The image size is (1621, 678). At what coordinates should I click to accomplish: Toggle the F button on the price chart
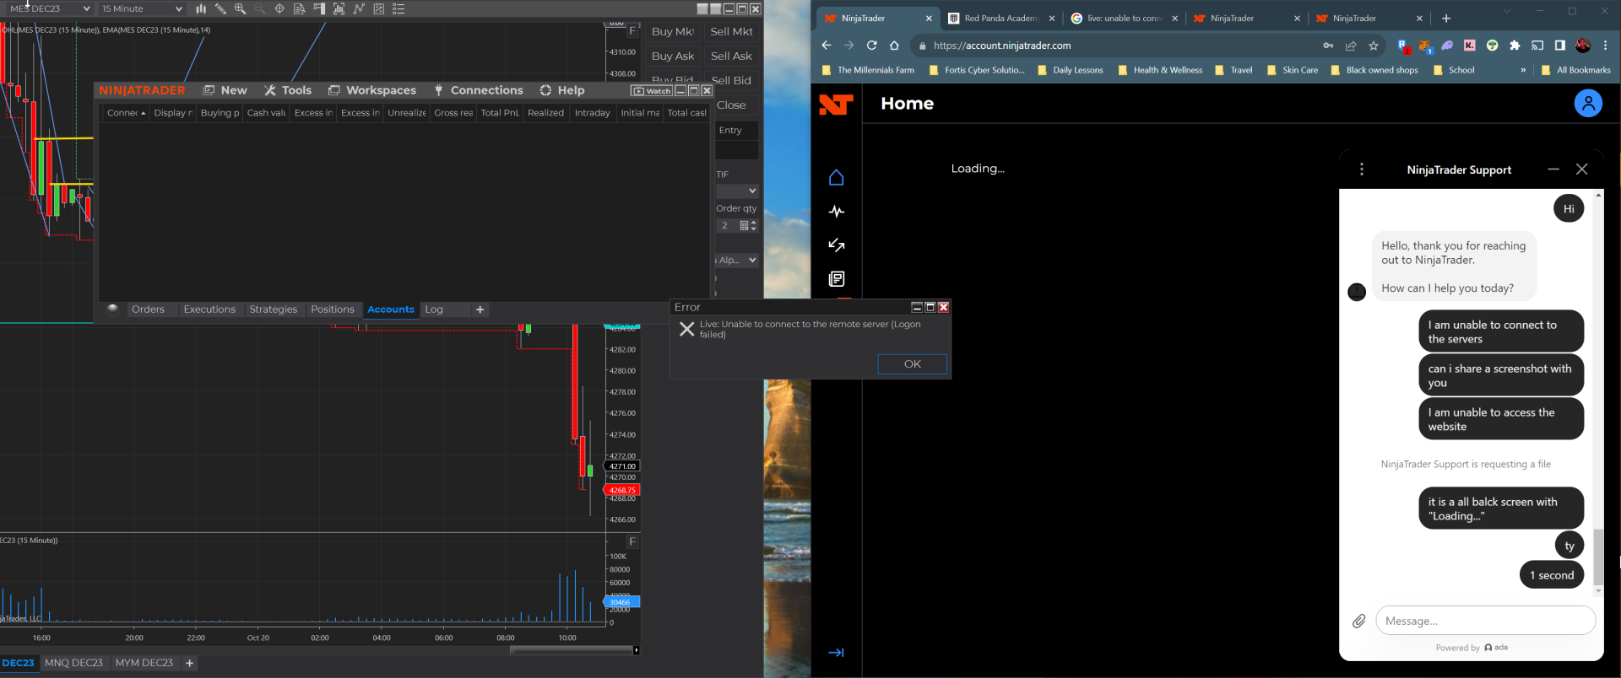[x=632, y=30]
